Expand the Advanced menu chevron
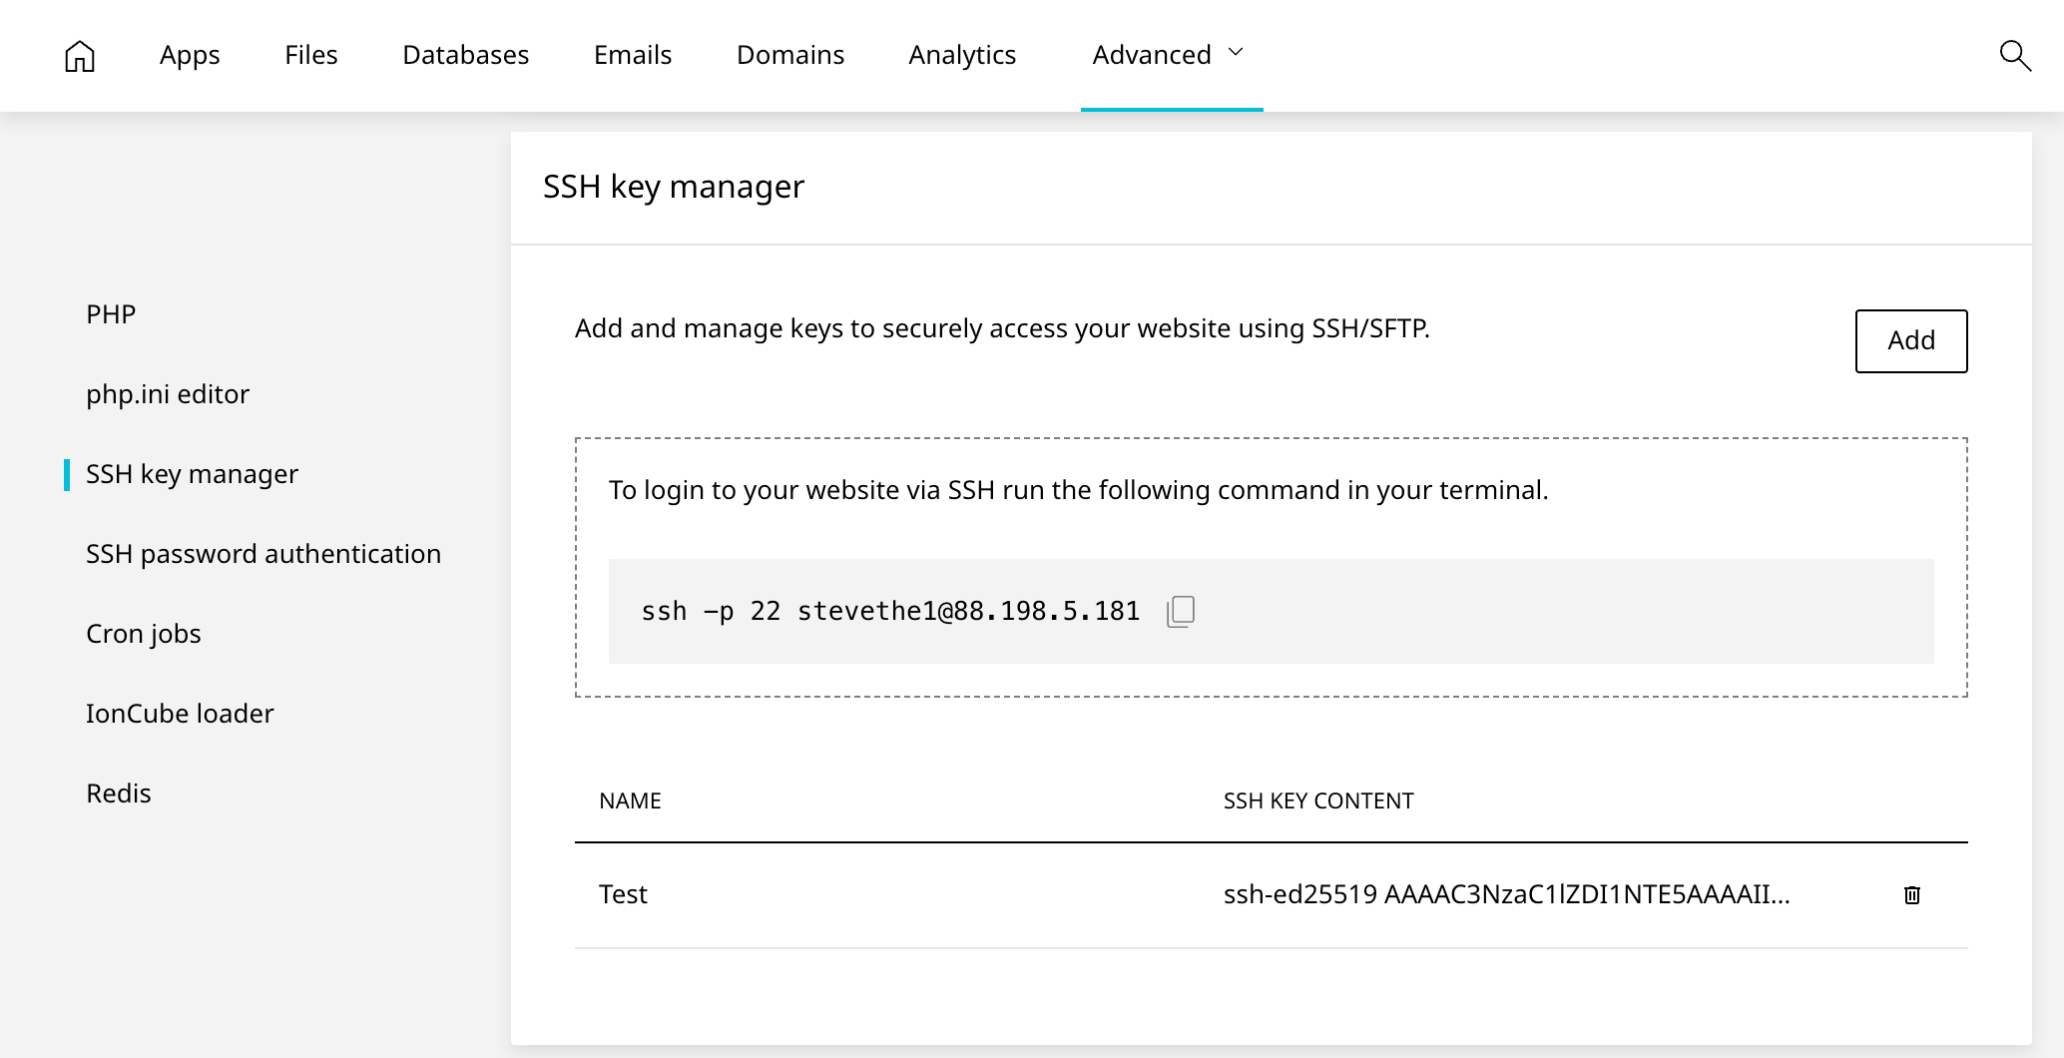2064x1058 pixels. click(1236, 53)
